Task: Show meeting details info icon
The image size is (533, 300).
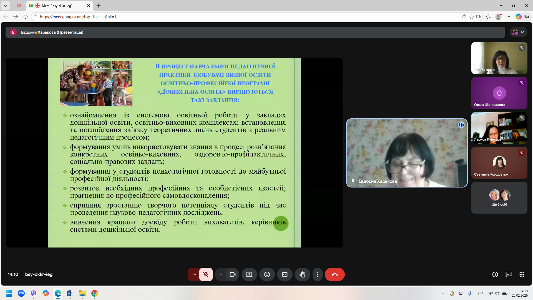Action: pos(495,274)
